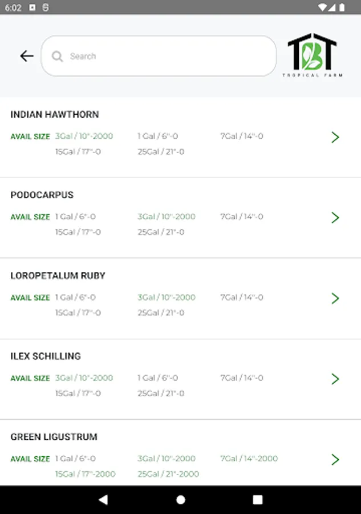Image resolution: width=361 pixels, height=514 pixels.
Task: Choose Green Ligustrum 7Gal / 14"-2000 size
Action: (x=249, y=459)
